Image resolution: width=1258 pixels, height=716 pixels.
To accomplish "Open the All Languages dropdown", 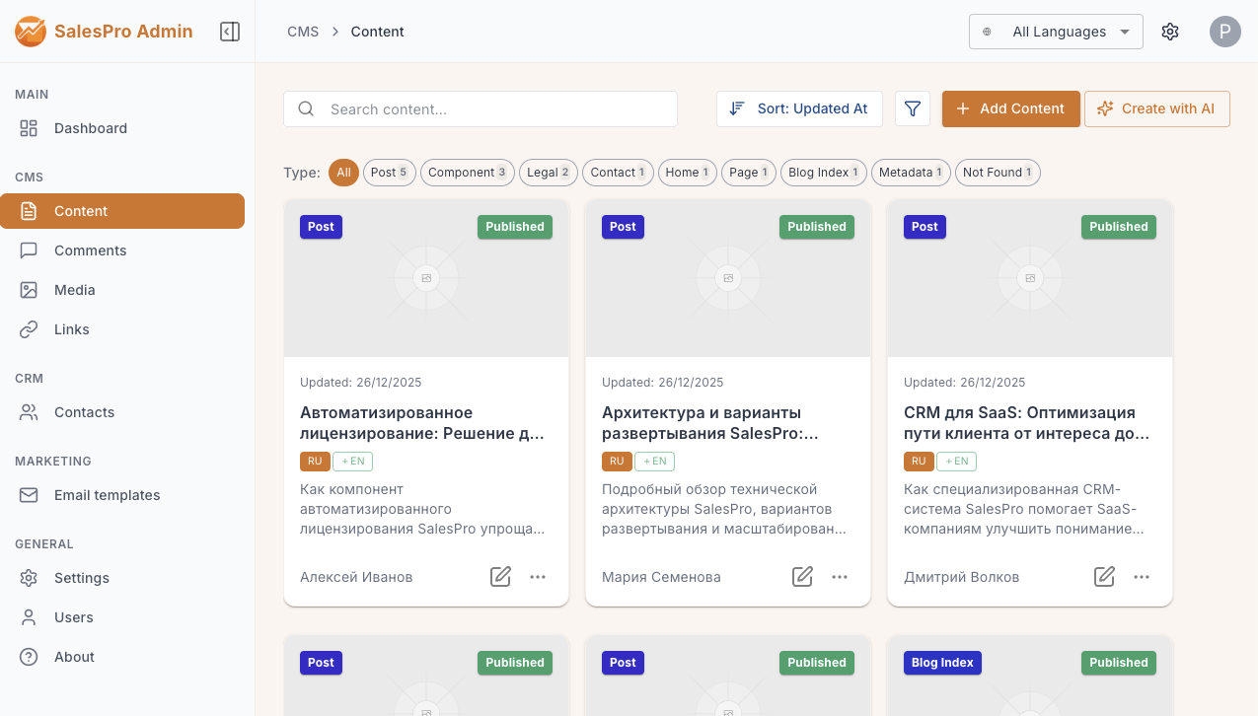I will pos(1055,31).
